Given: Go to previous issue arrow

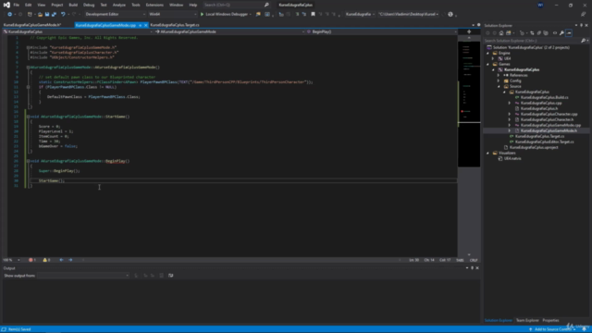Looking at the screenshot, I should tap(61, 260).
